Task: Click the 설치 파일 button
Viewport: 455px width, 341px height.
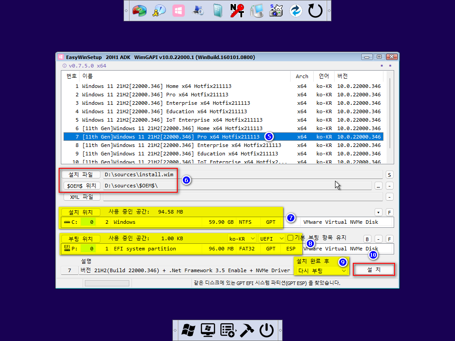Action: pos(81,174)
